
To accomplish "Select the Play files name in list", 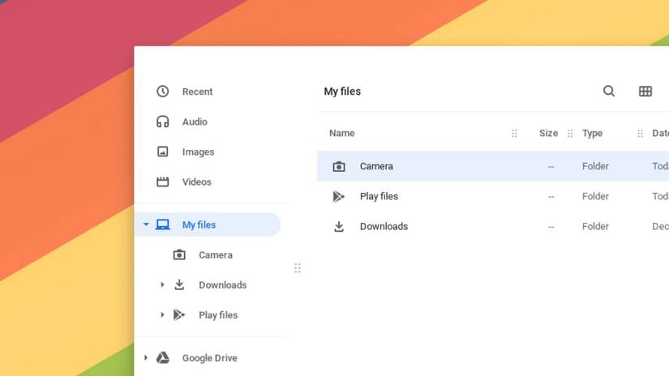I will 379,196.
